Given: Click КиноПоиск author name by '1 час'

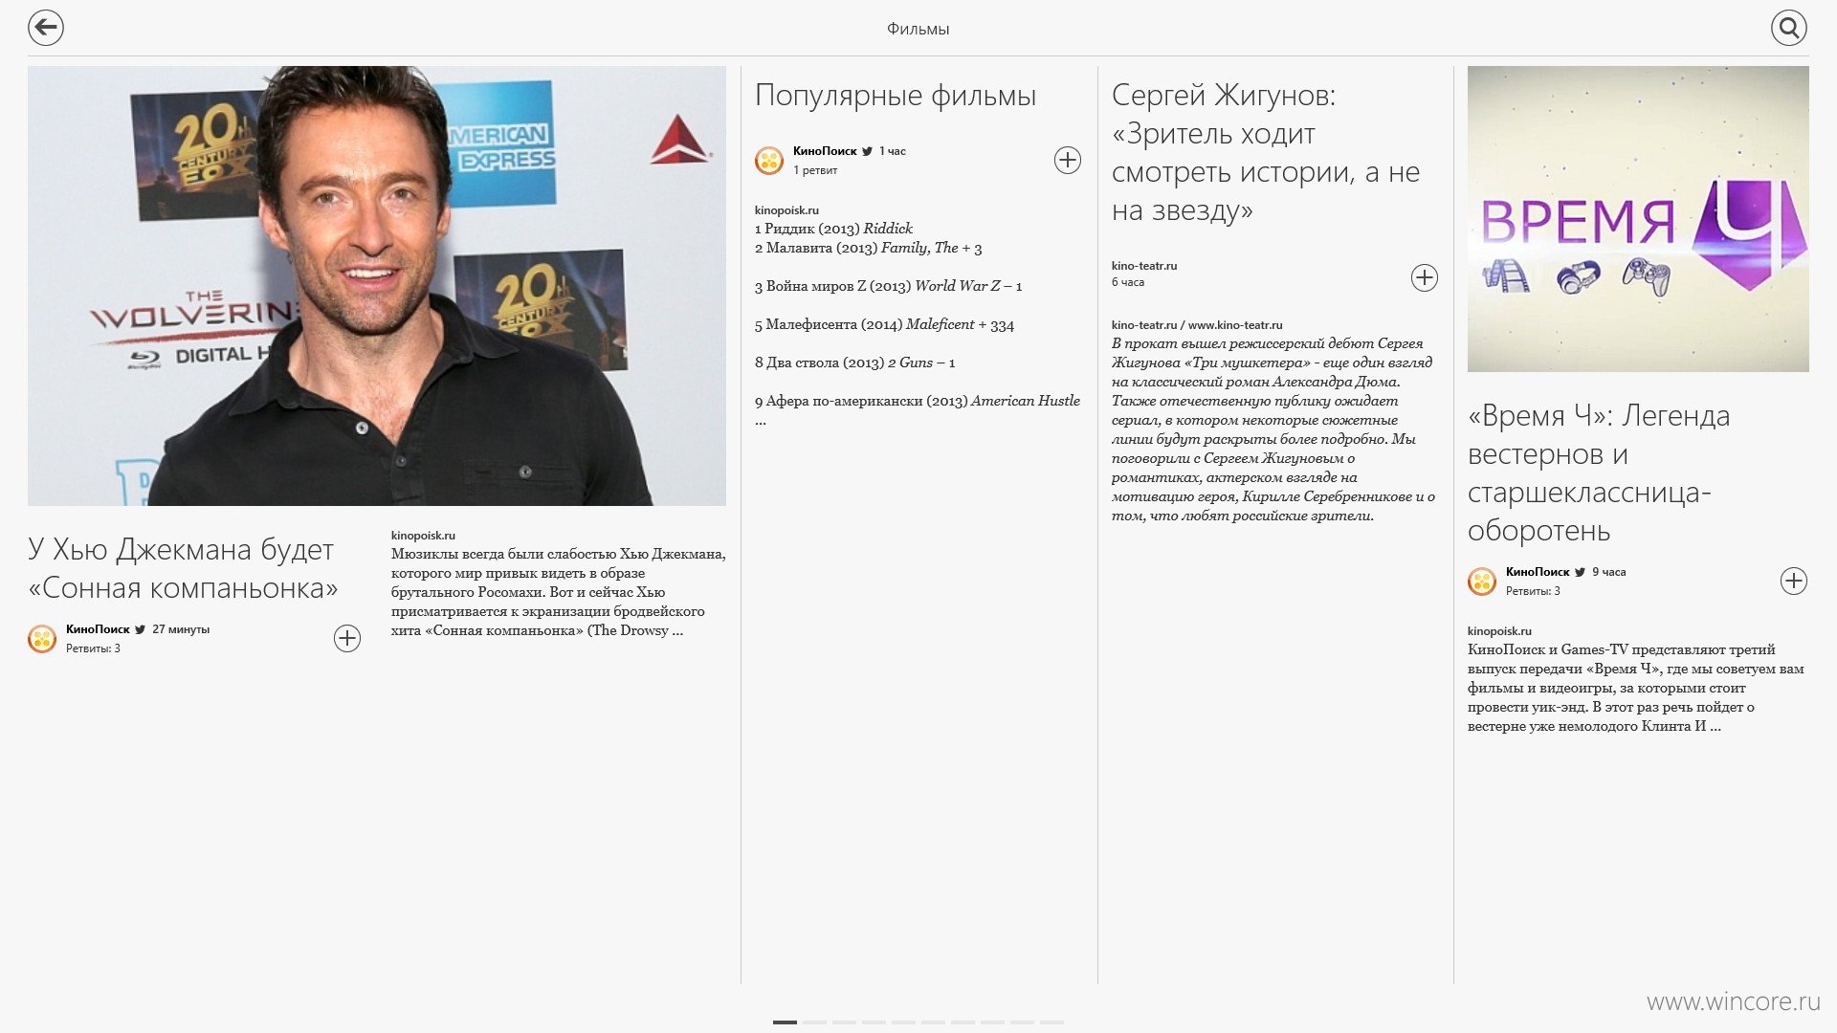Looking at the screenshot, I should tap(825, 151).
